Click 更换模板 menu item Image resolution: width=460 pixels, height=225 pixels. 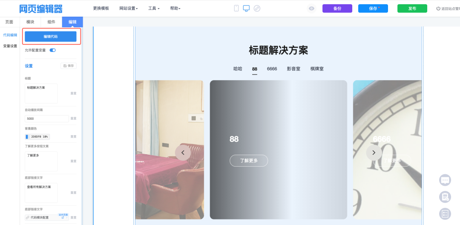(x=101, y=9)
